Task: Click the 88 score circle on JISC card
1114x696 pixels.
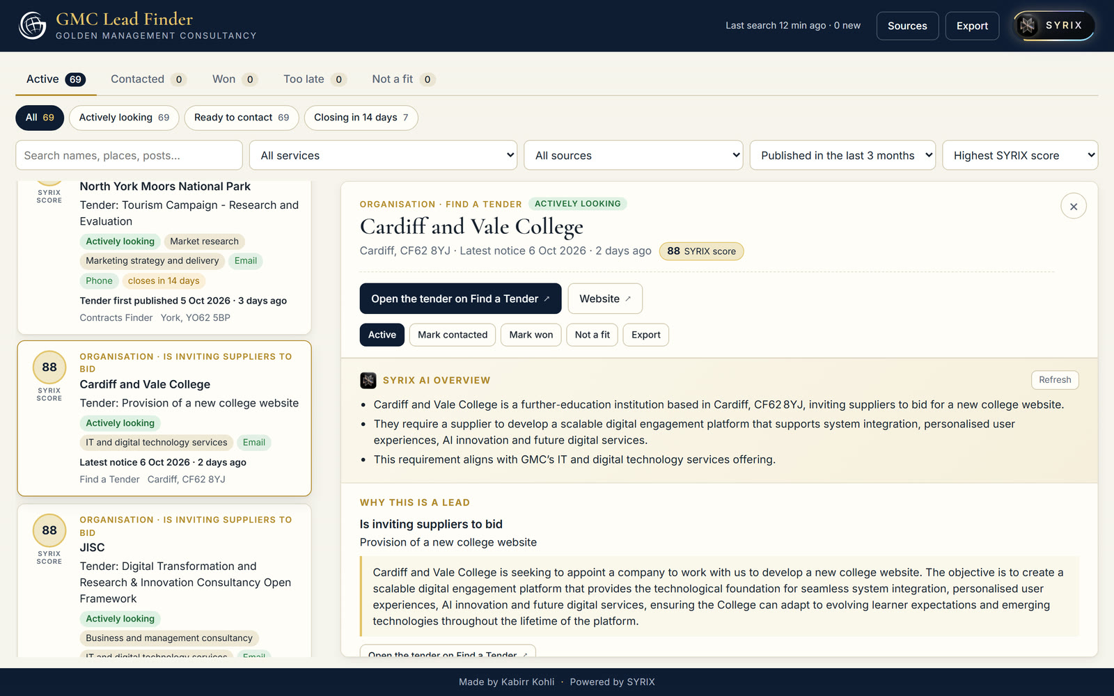Action: point(49,530)
